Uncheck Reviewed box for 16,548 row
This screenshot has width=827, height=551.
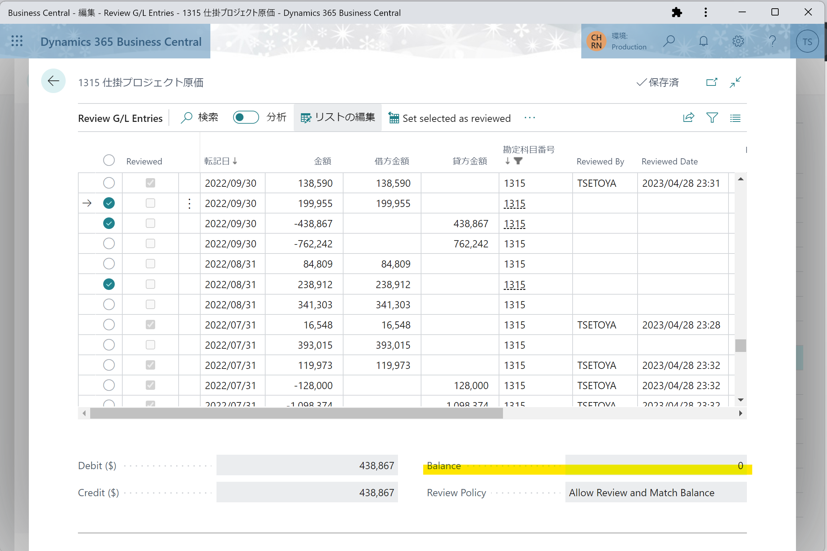[x=150, y=325]
